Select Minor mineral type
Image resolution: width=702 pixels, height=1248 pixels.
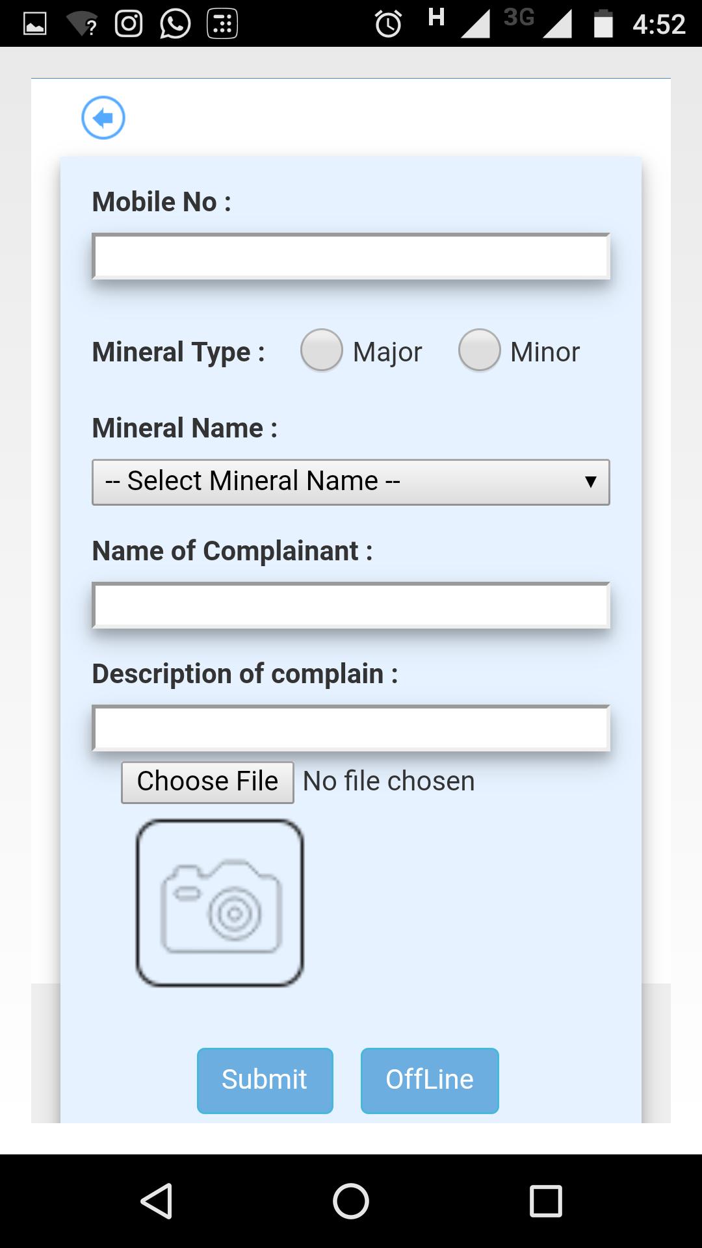pos(480,350)
